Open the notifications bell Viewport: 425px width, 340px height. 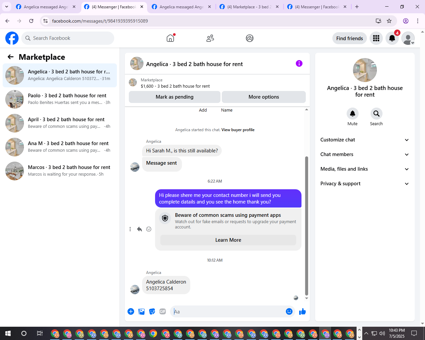[392, 38]
